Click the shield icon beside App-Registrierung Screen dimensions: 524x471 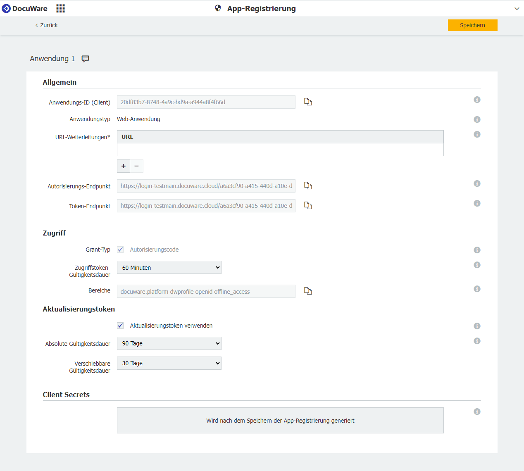(x=218, y=8)
